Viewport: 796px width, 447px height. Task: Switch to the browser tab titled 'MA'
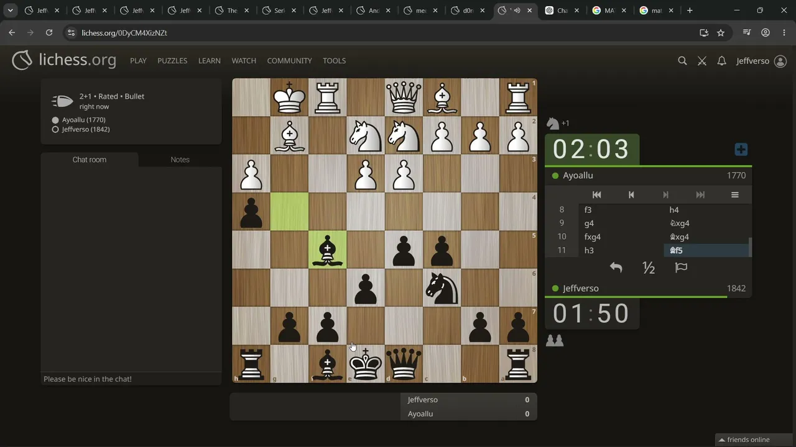[x=610, y=11]
